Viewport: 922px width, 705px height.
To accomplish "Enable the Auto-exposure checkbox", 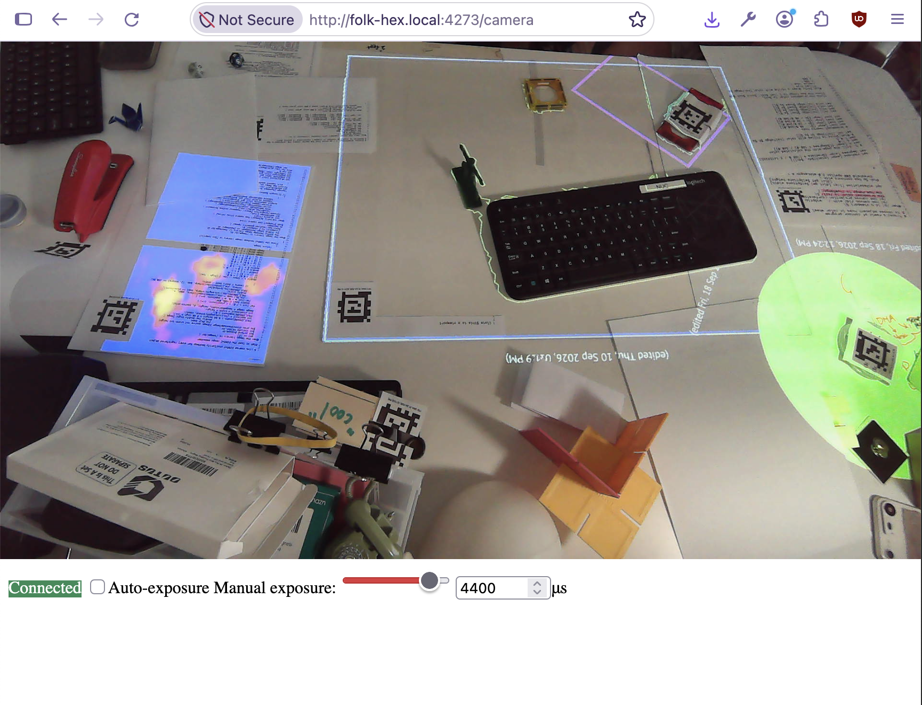I will [x=98, y=587].
